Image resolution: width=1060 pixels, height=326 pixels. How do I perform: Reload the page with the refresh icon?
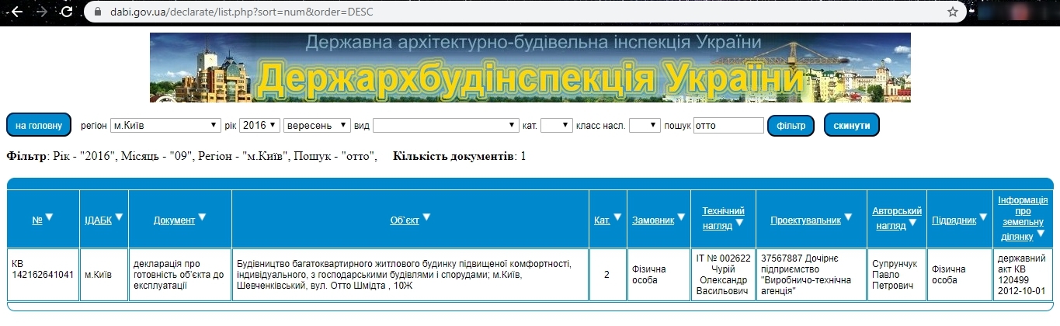(67, 12)
